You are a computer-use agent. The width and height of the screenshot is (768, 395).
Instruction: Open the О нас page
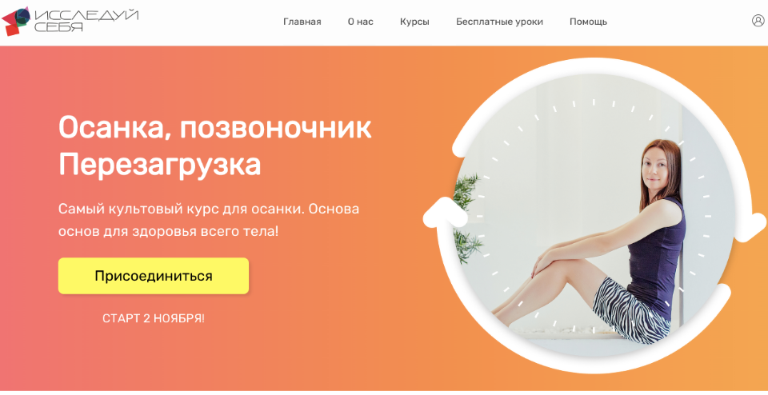coord(361,22)
